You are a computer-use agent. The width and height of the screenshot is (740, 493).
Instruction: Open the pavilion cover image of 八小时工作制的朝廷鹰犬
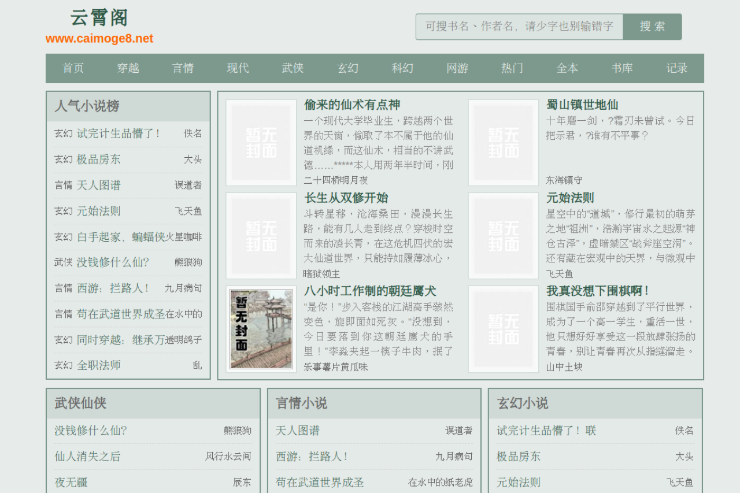point(261,329)
